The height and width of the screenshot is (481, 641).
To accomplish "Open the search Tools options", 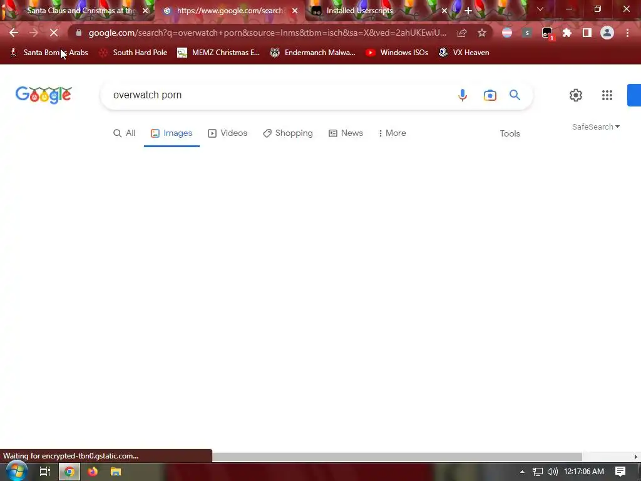I will [510, 133].
